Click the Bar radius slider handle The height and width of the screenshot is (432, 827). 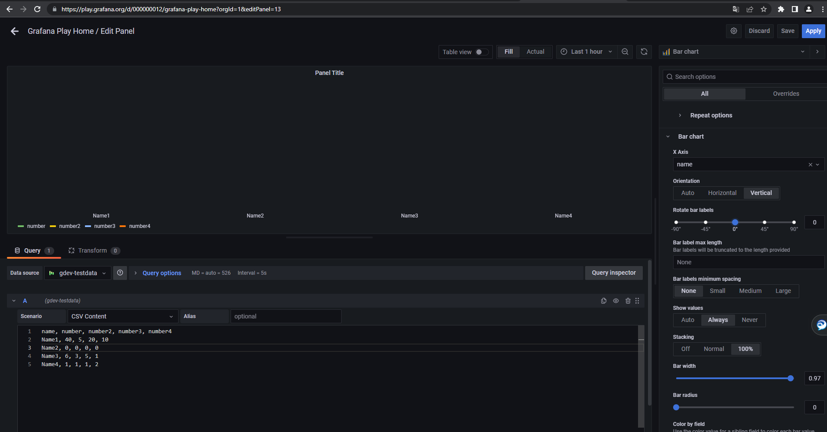point(676,407)
